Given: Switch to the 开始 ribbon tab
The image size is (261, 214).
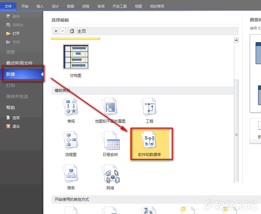Looking at the screenshot, I should (x=25, y=6).
